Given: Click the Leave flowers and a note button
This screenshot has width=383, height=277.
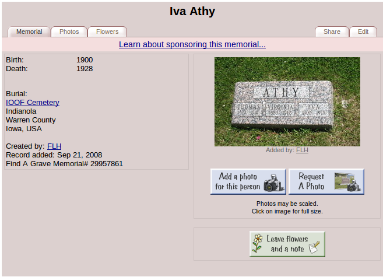Looking at the screenshot, I should [287, 244].
